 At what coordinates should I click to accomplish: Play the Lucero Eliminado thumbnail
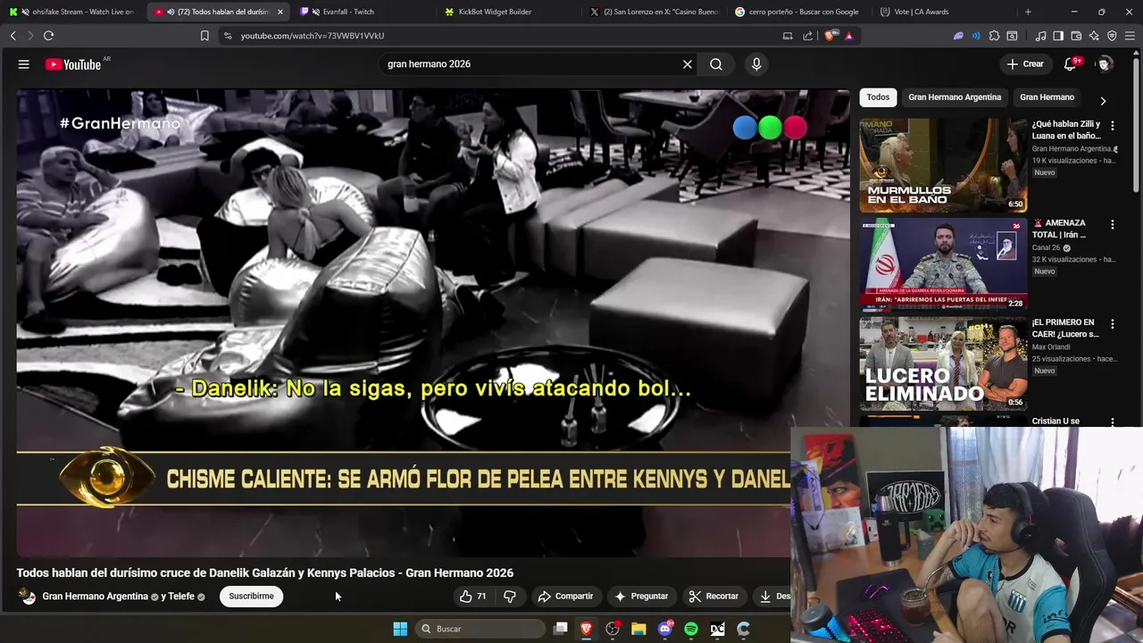[x=943, y=363]
